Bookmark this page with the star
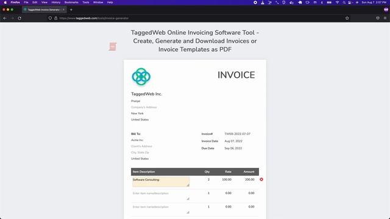Screen dimensions: 390x219 pos(347,18)
